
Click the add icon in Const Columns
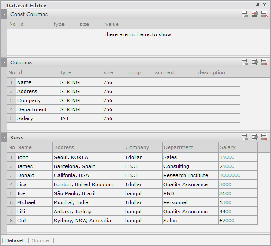[x=244, y=14]
